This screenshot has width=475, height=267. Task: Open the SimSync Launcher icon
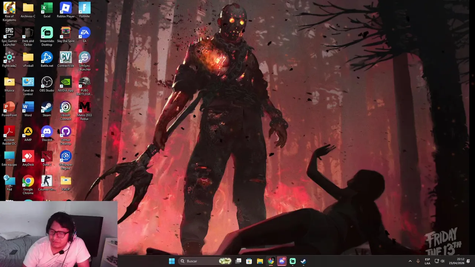84,61
